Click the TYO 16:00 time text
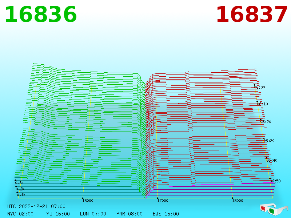 point(57,214)
